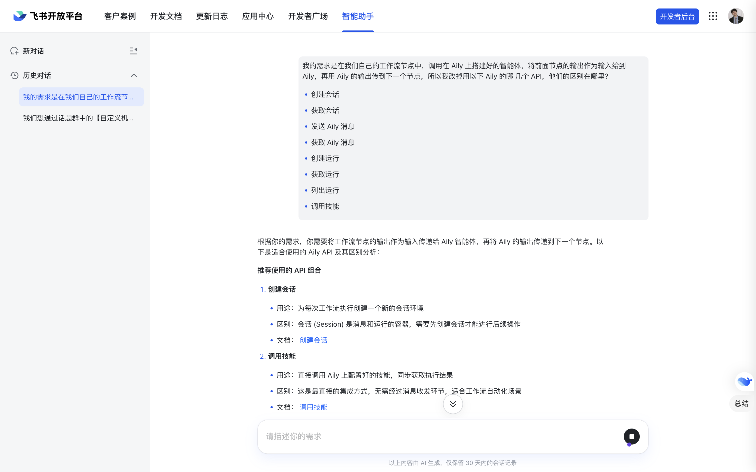The height and width of the screenshot is (472, 756).
Task: Open the 客户案例 nav item
Action: coord(120,16)
